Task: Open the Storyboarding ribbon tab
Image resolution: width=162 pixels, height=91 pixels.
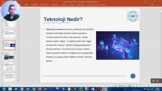Action: (x=80, y=5)
